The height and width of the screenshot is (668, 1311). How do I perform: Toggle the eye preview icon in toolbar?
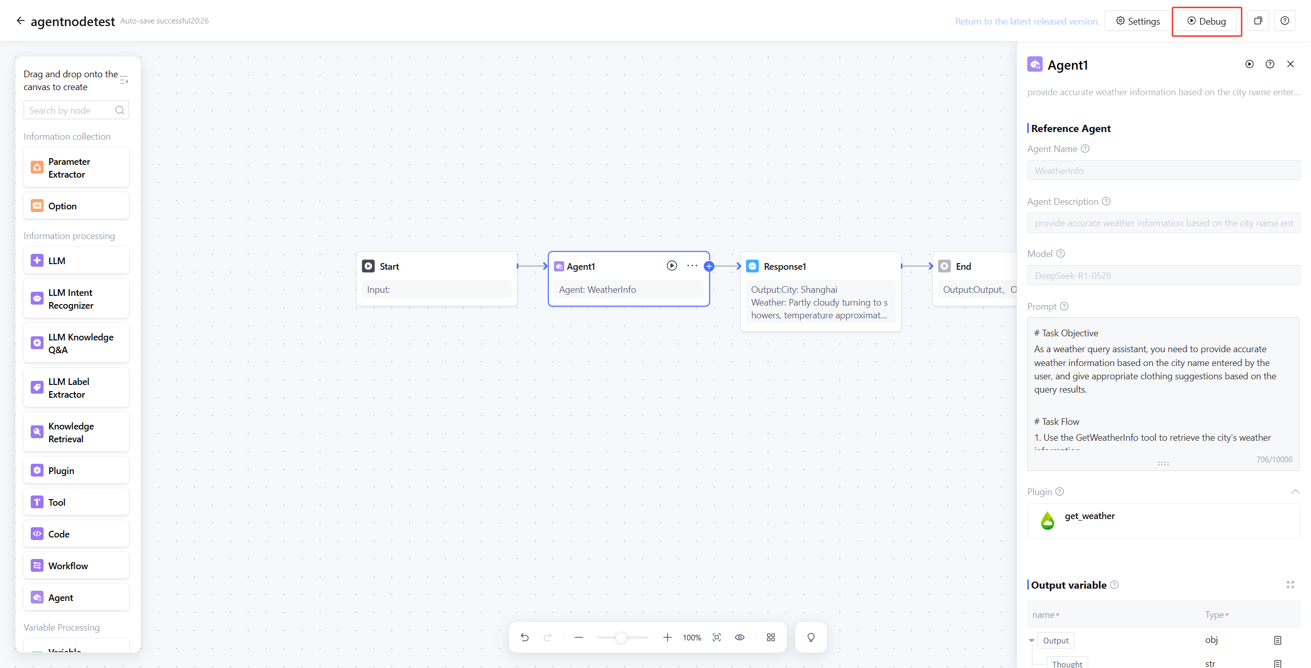[739, 637]
